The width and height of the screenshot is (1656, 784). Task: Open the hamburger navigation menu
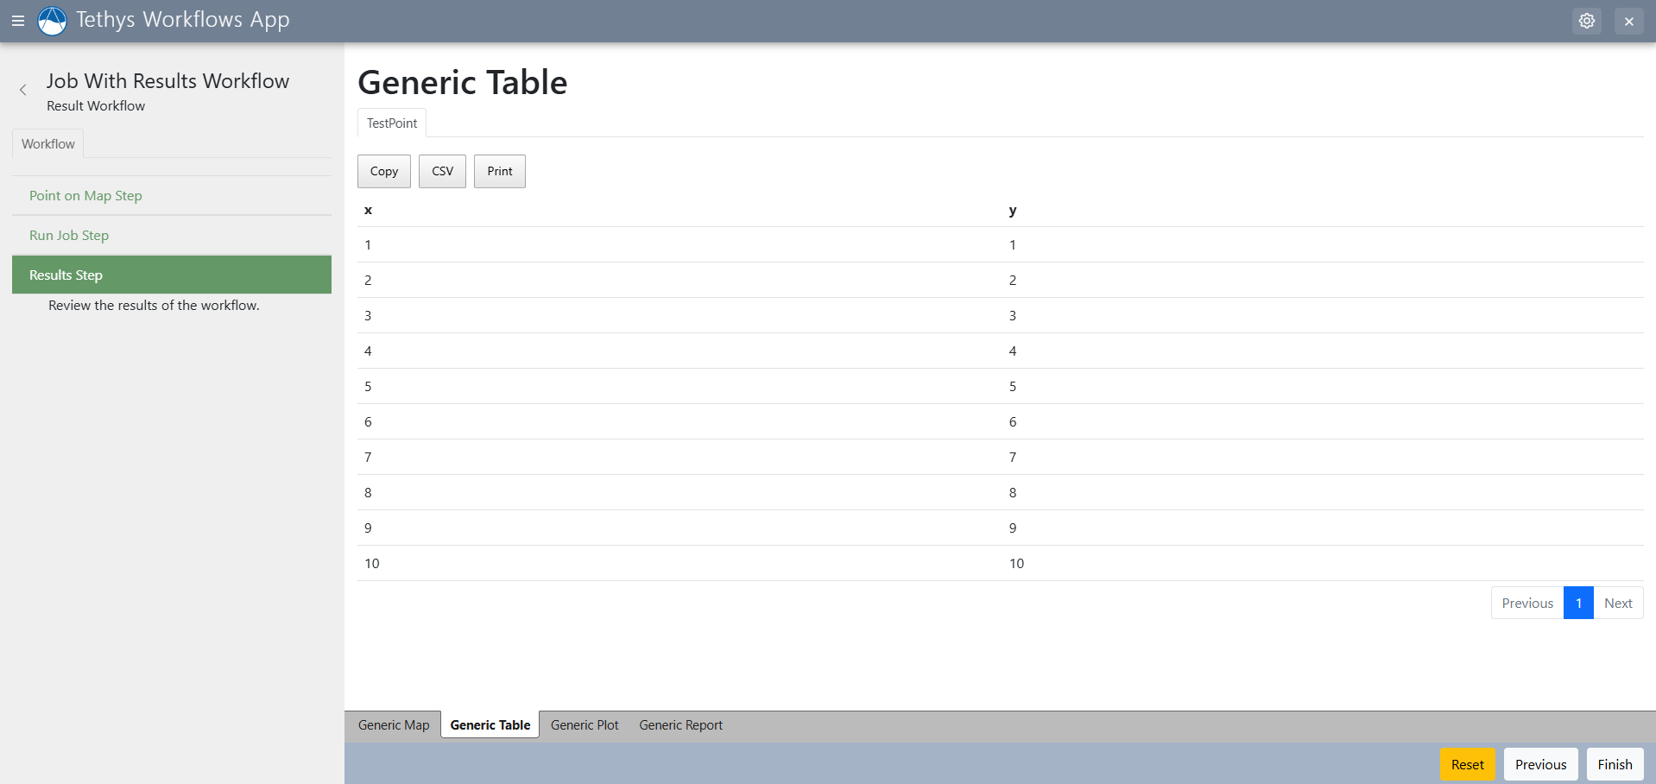point(18,21)
